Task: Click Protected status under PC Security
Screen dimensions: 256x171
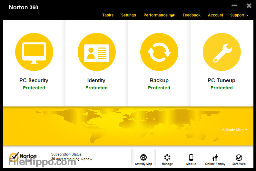Action: click(34, 88)
